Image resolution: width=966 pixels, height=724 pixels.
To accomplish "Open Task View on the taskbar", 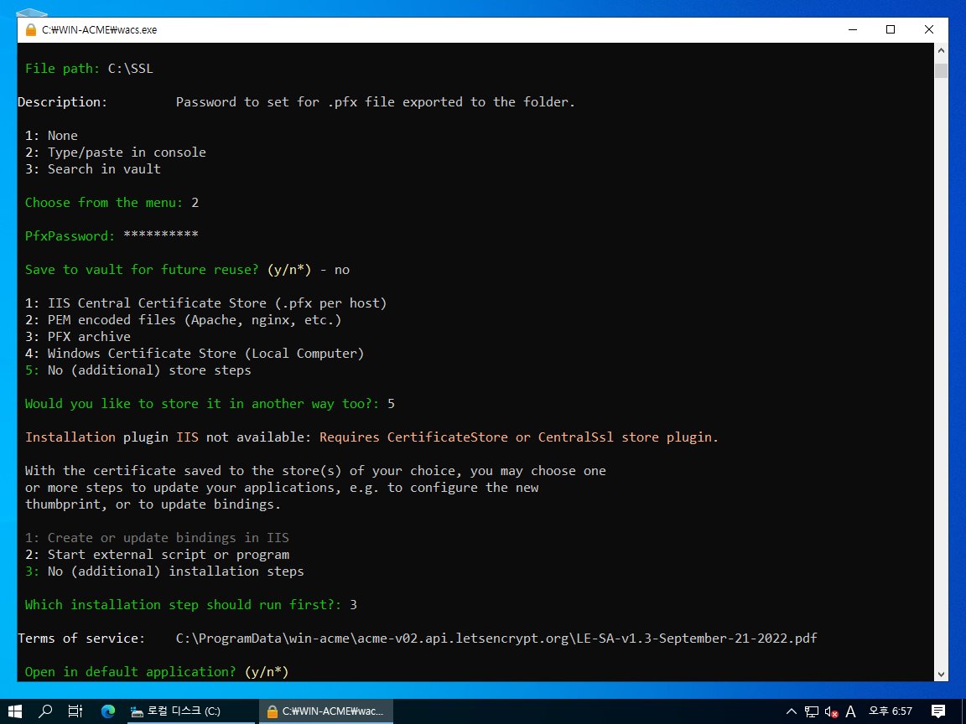I will [75, 711].
